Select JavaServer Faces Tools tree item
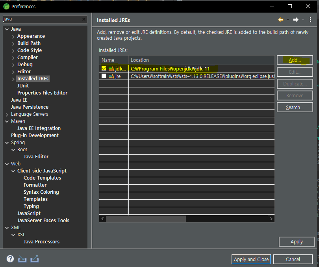This screenshot has width=319, height=267. click(43, 221)
